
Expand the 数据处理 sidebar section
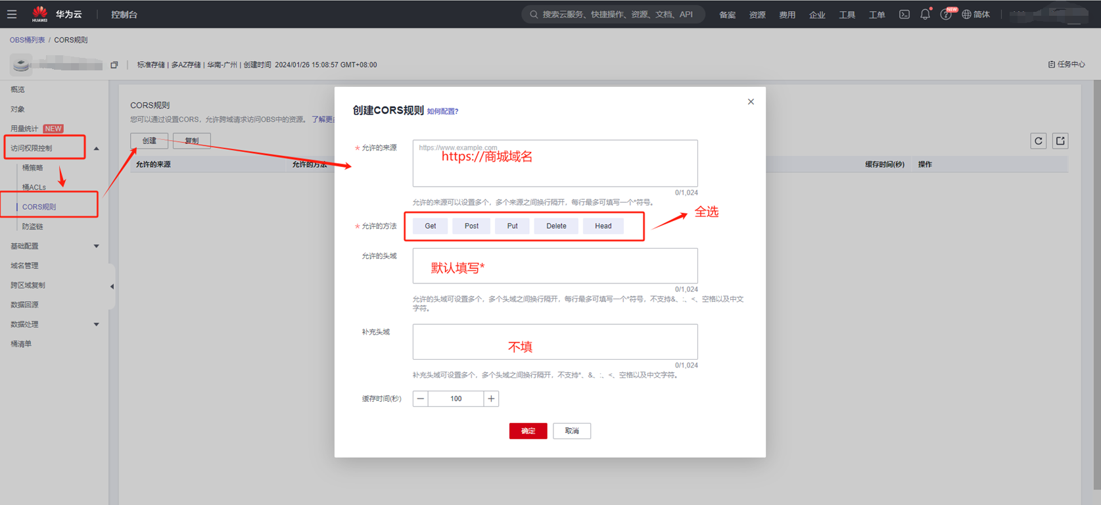97,324
